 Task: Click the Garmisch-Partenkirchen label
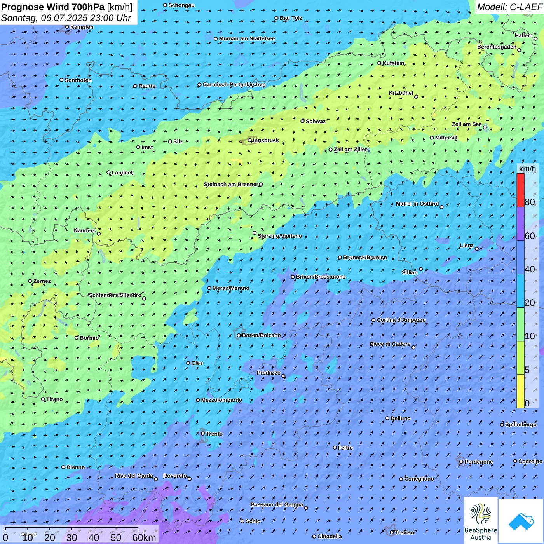[234, 84]
